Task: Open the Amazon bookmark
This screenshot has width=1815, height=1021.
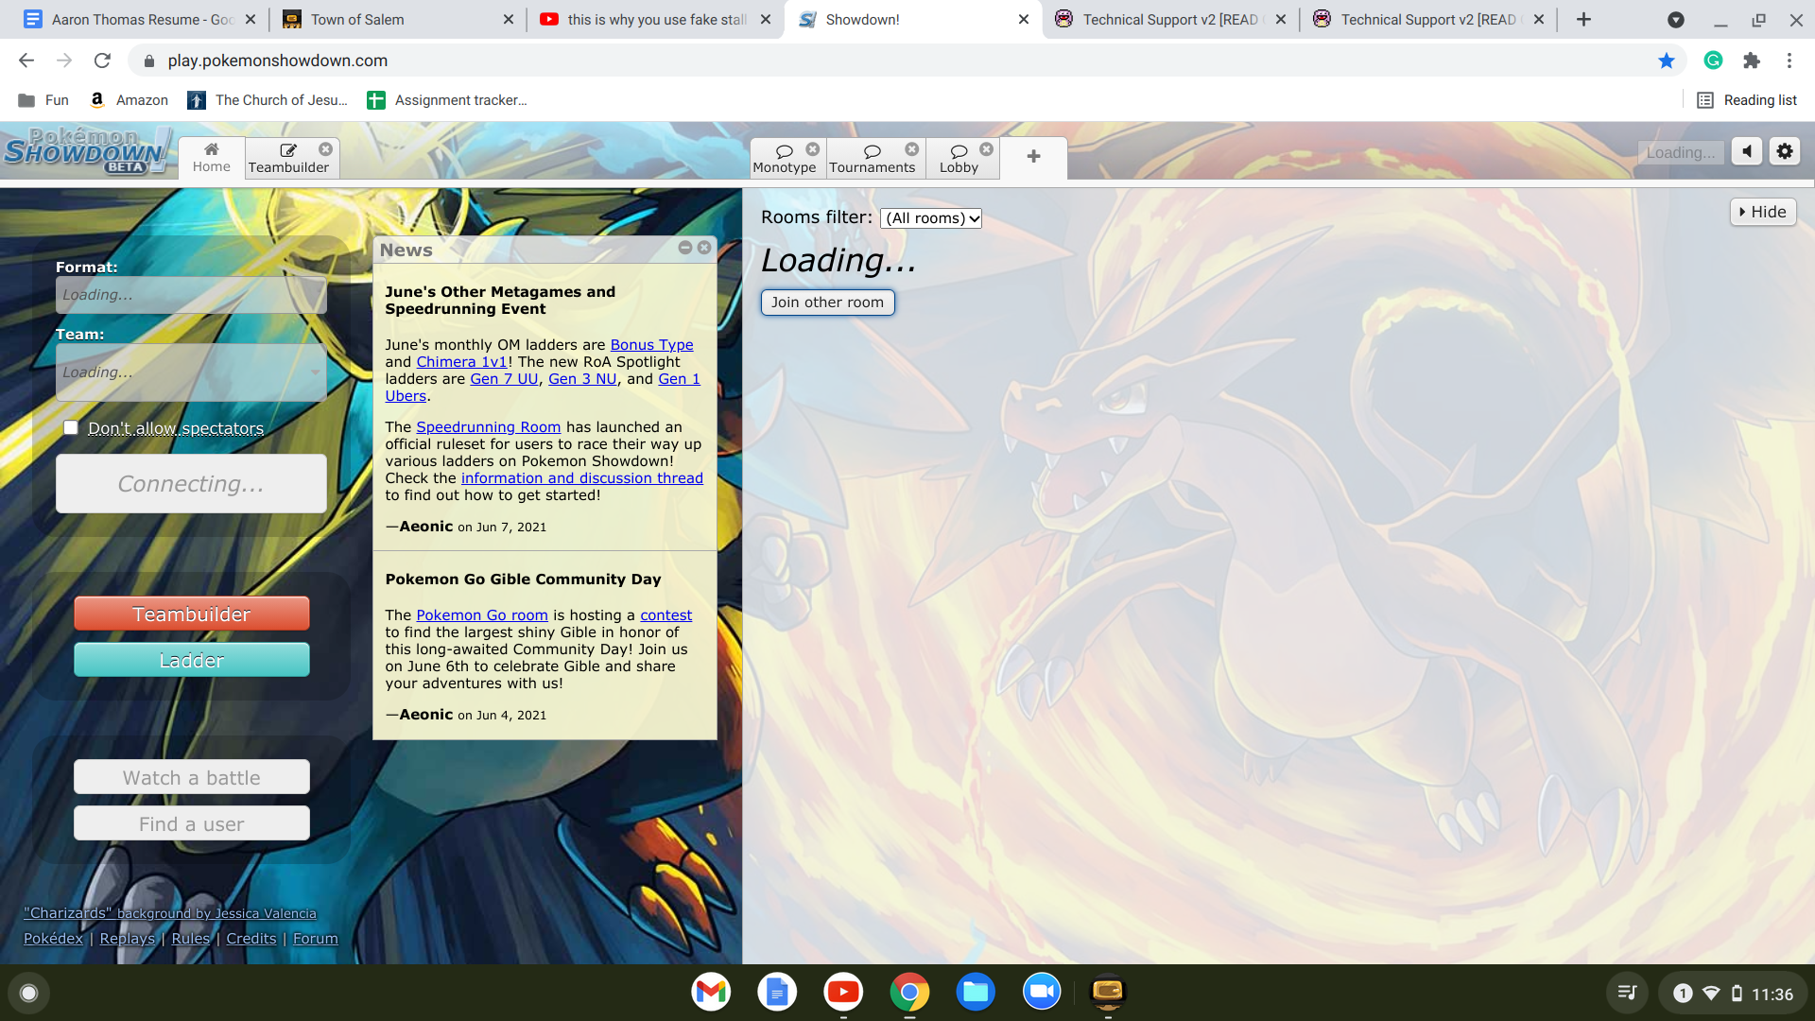Action: 130,100
